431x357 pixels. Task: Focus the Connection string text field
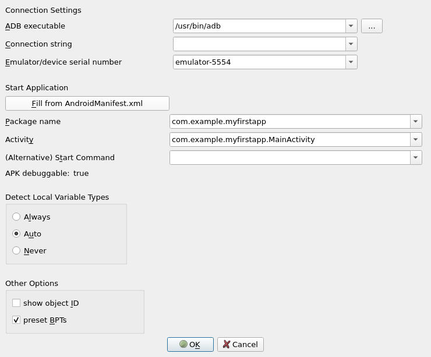pos(259,44)
